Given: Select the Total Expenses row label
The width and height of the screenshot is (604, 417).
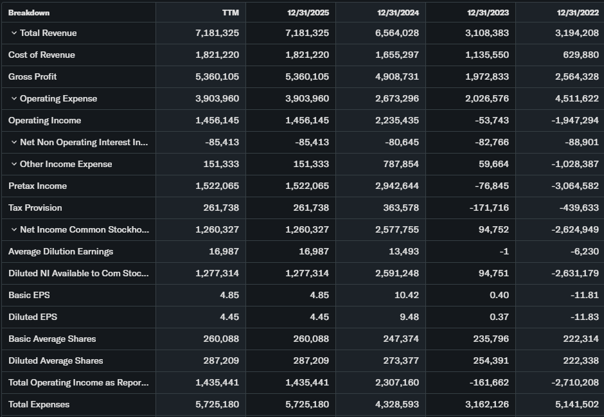Looking at the screenshot, I should [x=39, y=405].
